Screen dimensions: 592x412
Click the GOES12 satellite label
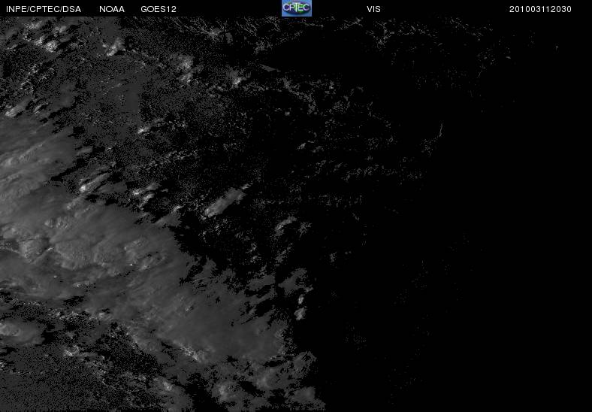pos(159,9)
